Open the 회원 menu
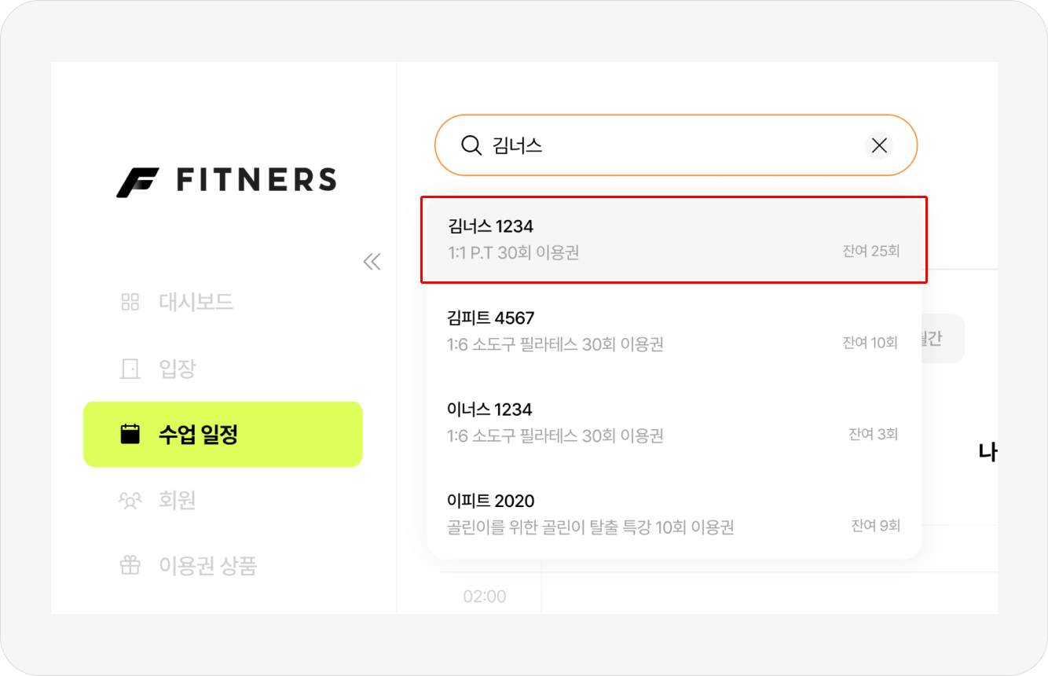 tap(178, 500)
